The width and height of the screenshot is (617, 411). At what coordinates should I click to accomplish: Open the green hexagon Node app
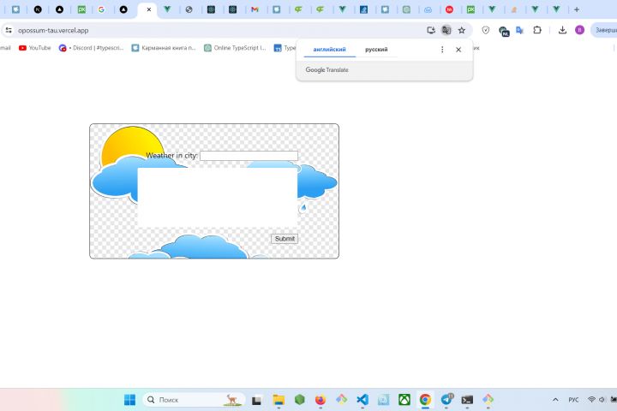(300, 400)
